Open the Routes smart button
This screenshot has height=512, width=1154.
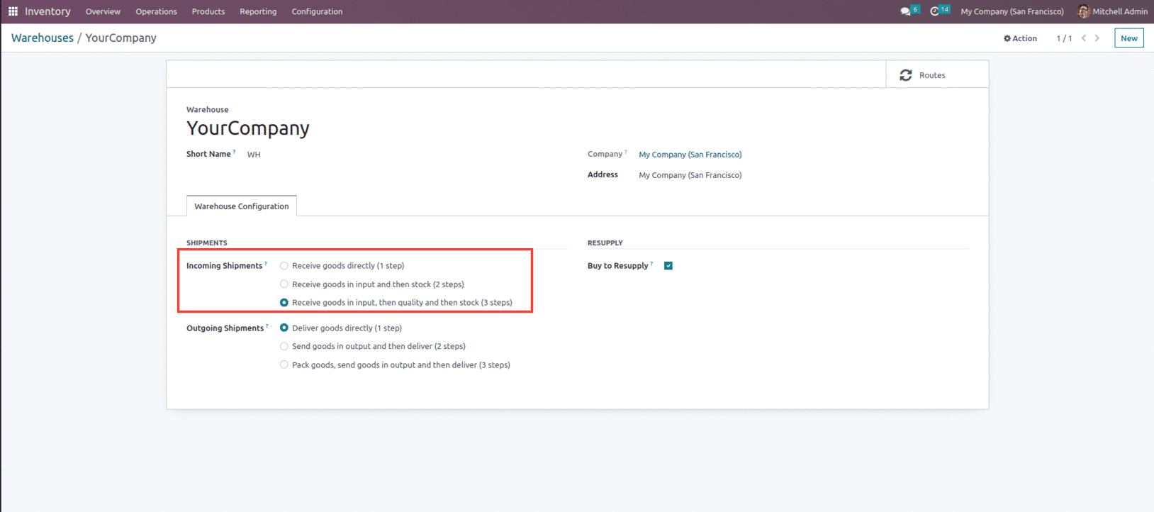pyautogui.click(x=937, y=74)
